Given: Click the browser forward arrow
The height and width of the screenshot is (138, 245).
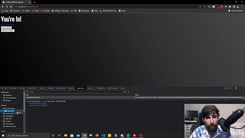Looking at the screenshot, I should click(x=7, y=7).
